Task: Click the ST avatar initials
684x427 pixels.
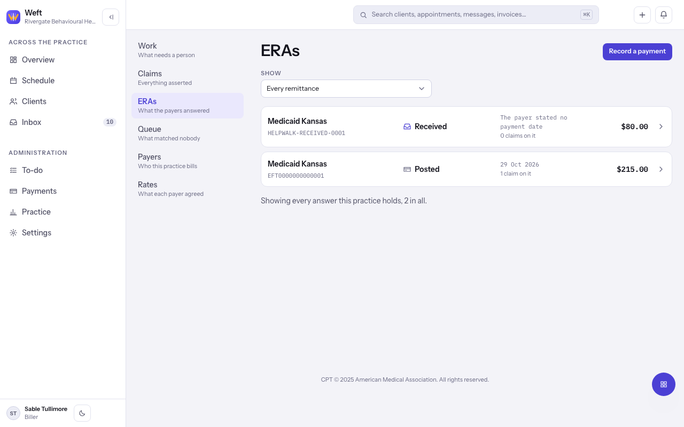Action: click(x=13, y=413)
